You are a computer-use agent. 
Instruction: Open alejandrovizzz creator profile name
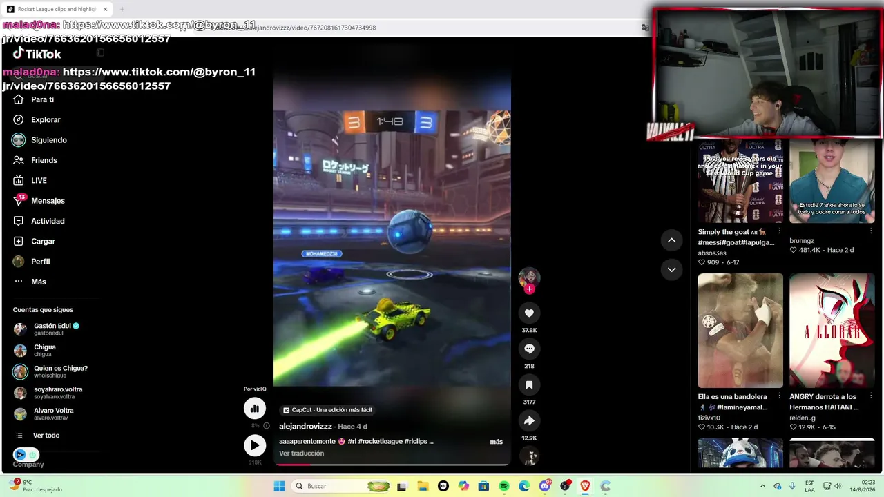pos(305,427)
